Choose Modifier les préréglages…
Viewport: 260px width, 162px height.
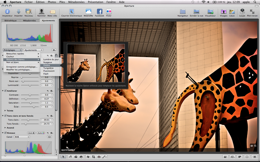[22, 70]
